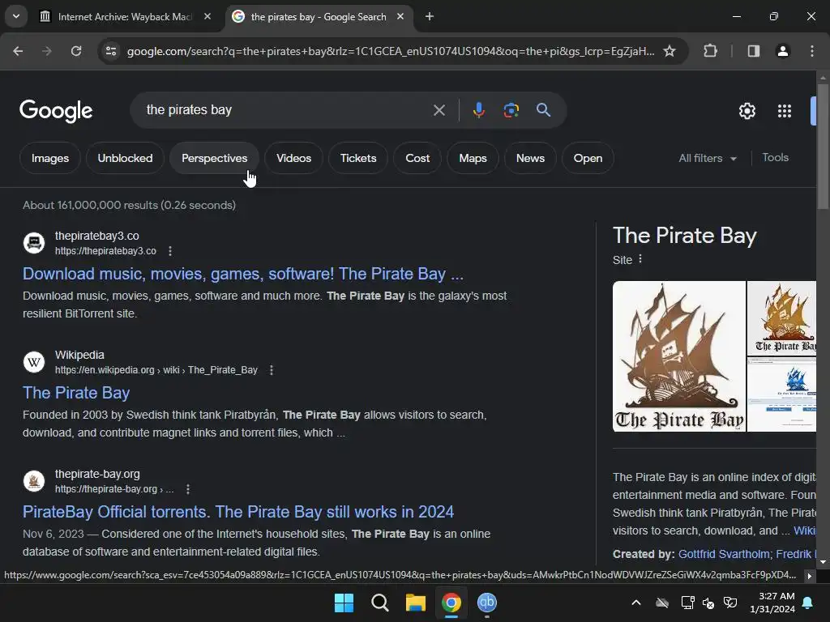Click the Wikipedia favicon
Screen dimensions: 830x622
[x=34, y=362]
